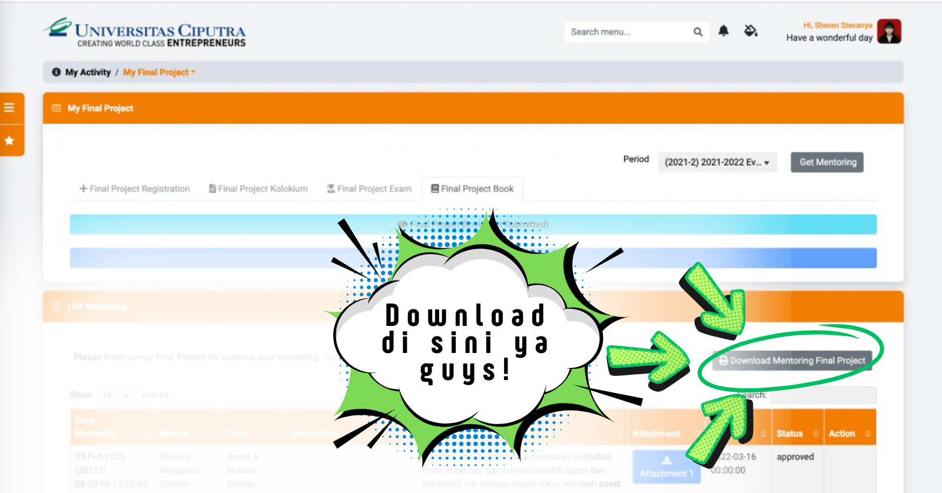Viewport: 942px width, 493px height.
Task: Open the Show entries count dropdown
Action: pos(115,395)
